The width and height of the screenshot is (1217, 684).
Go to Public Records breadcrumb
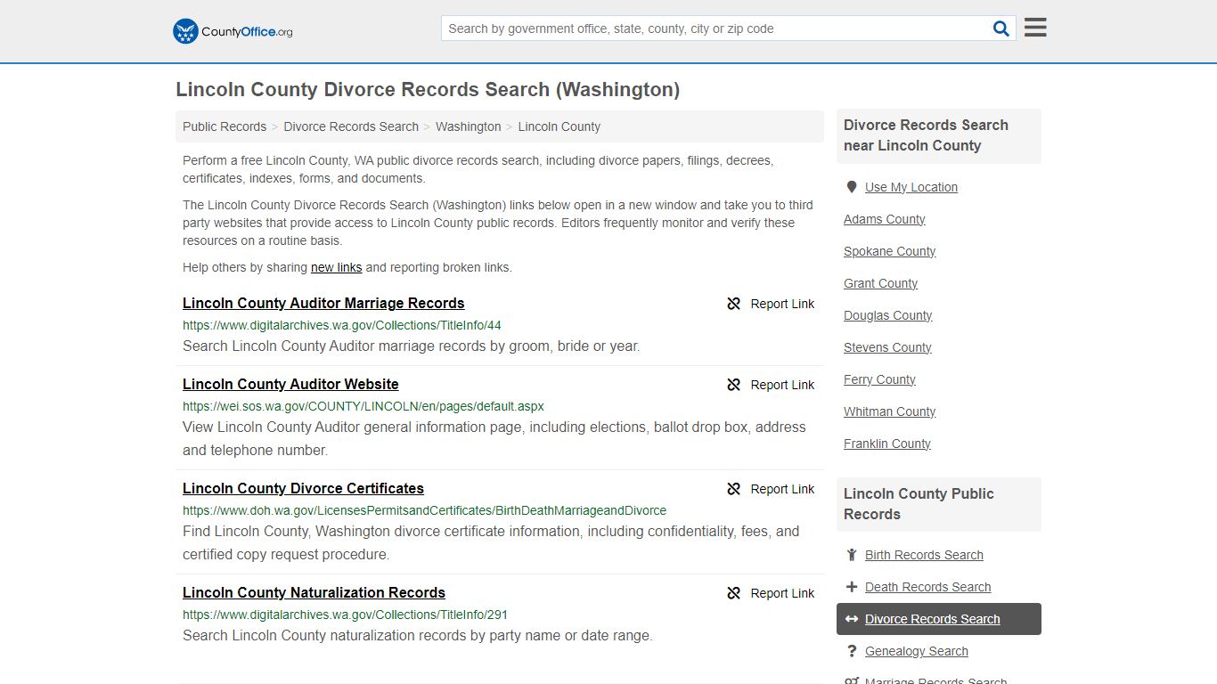(225, 126)
